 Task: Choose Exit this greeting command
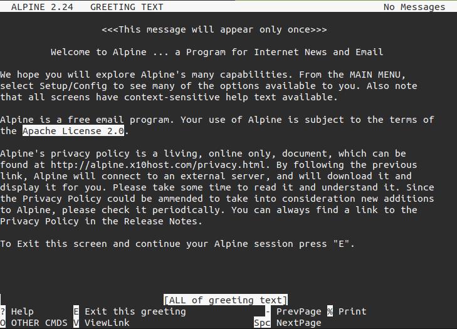click(x=135, y=311)
